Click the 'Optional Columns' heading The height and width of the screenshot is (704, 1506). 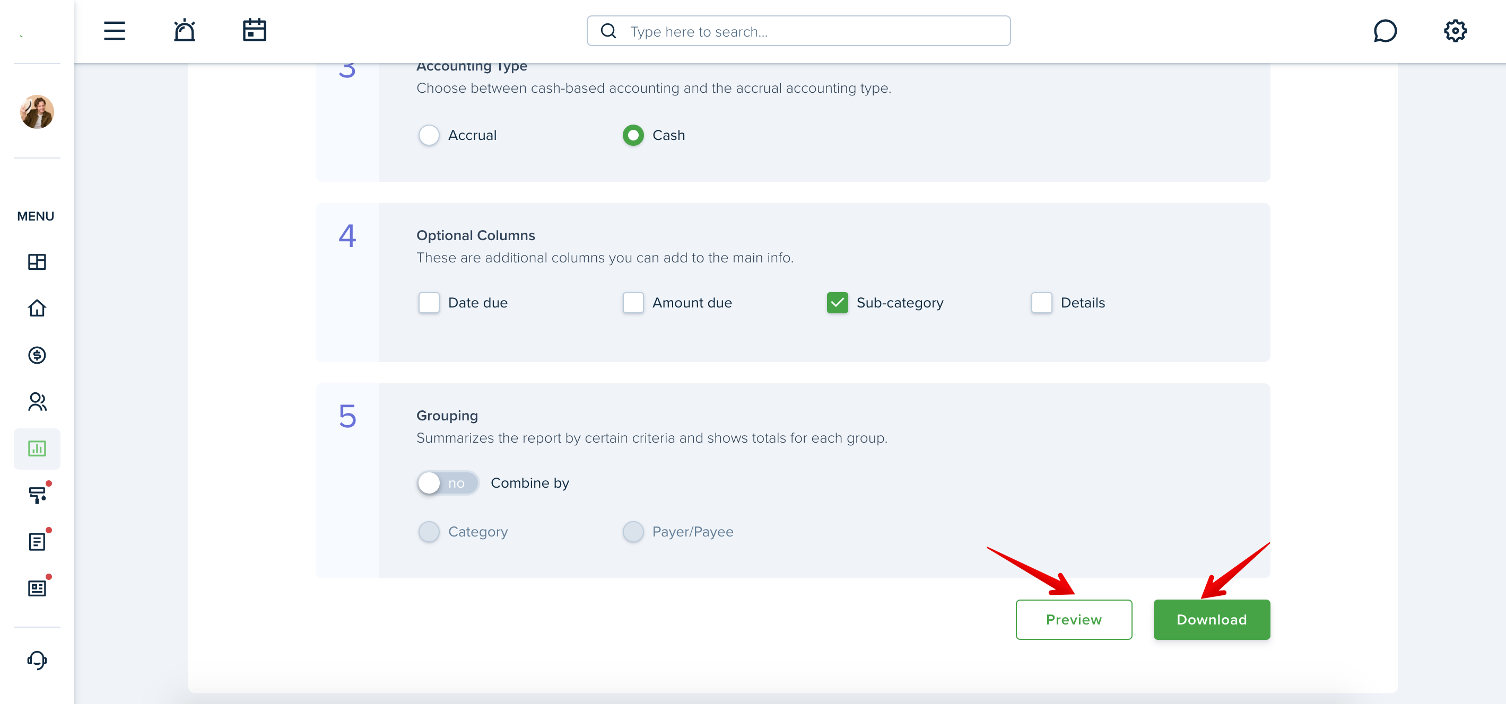pos(476,235)
